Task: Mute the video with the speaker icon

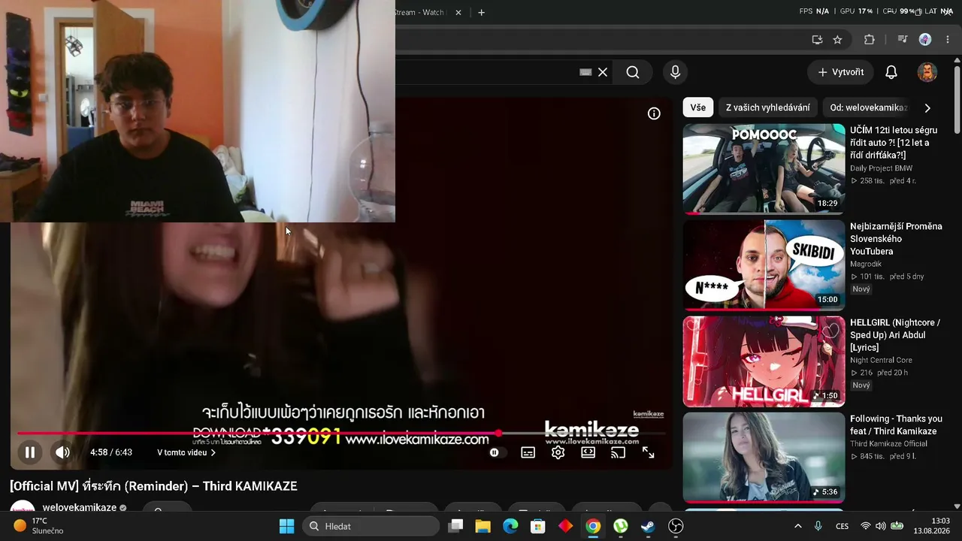Action: (62, 452)
